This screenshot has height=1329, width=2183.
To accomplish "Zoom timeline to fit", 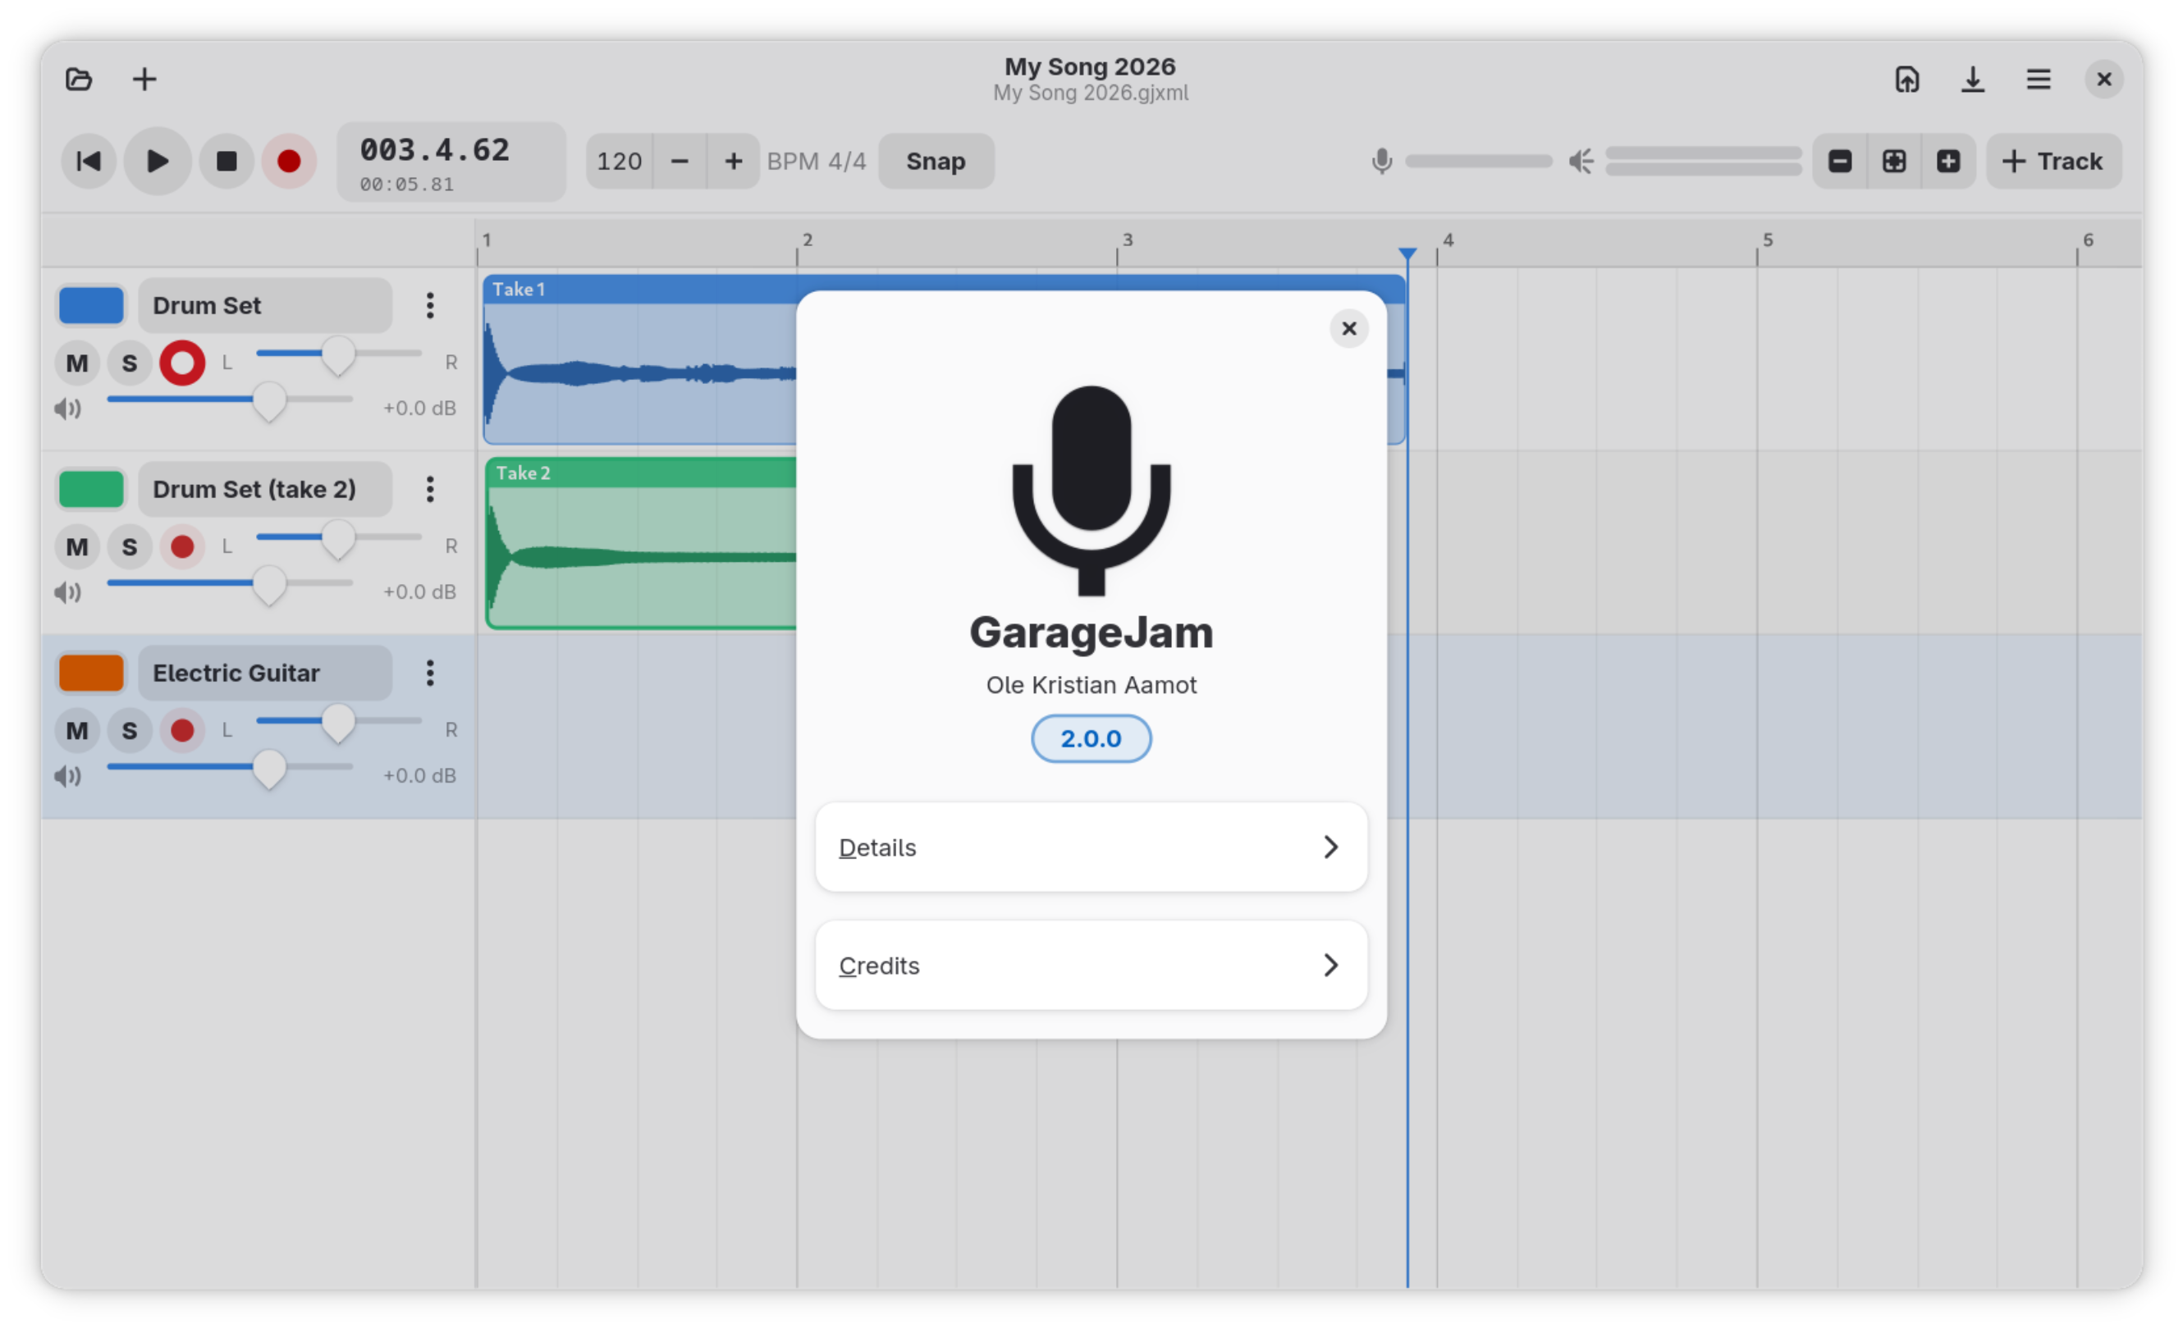I will (x=1893, y=161).
